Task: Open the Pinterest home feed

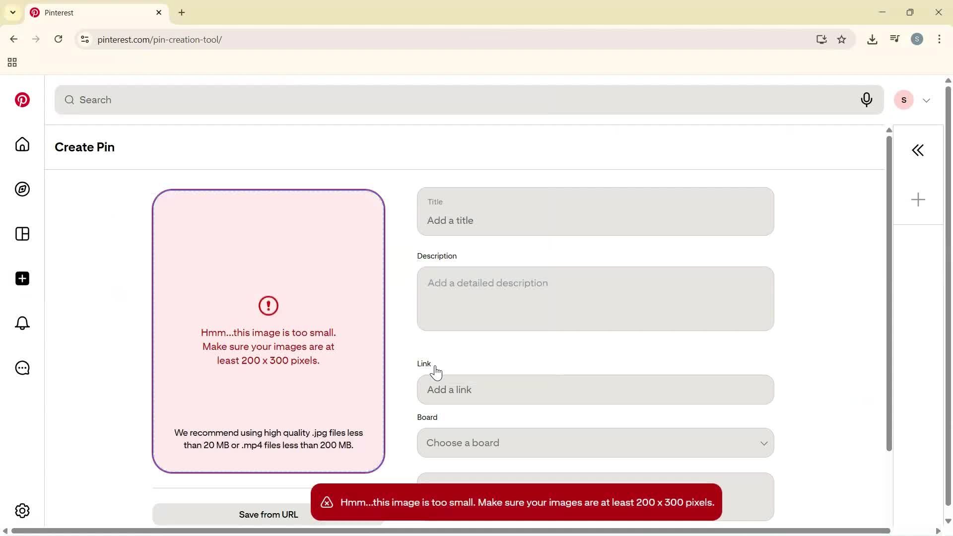Action: [22, 144]
